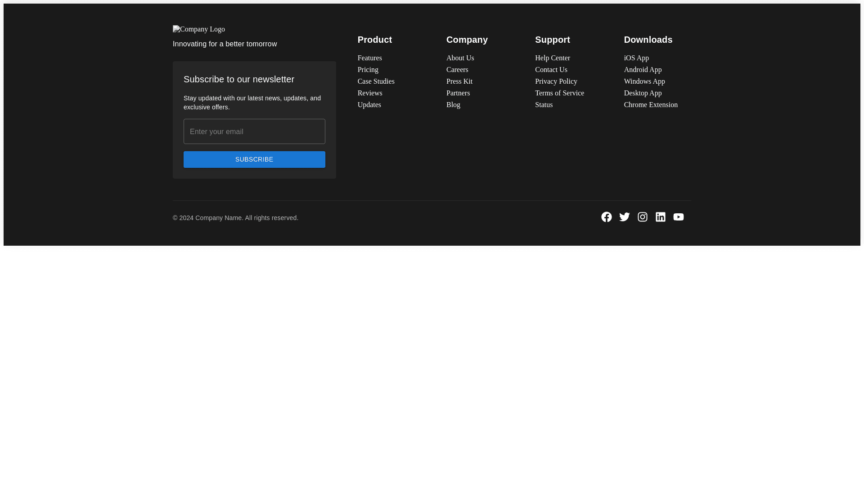864x486 pixels.
Task: Open the YouTube social icon
Action: tap(678, 217)
